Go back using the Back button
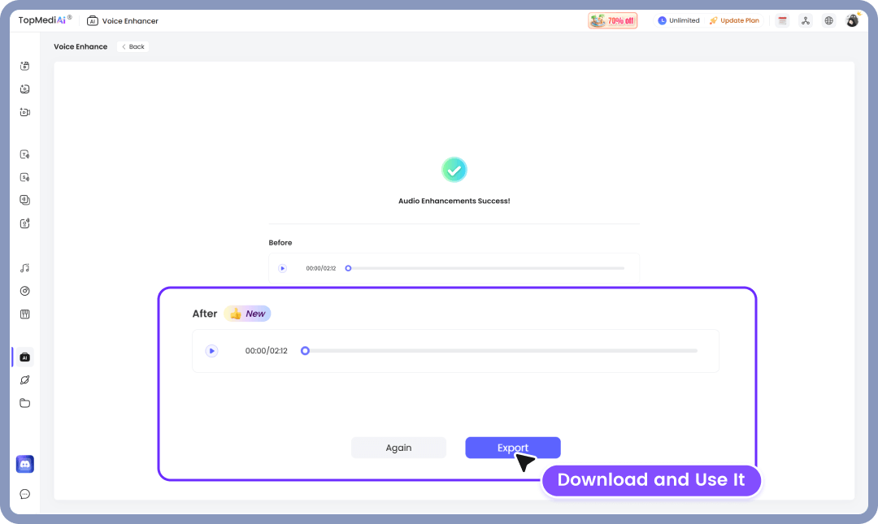The height and width of the screenshot is (524, 878). point(133,46)
